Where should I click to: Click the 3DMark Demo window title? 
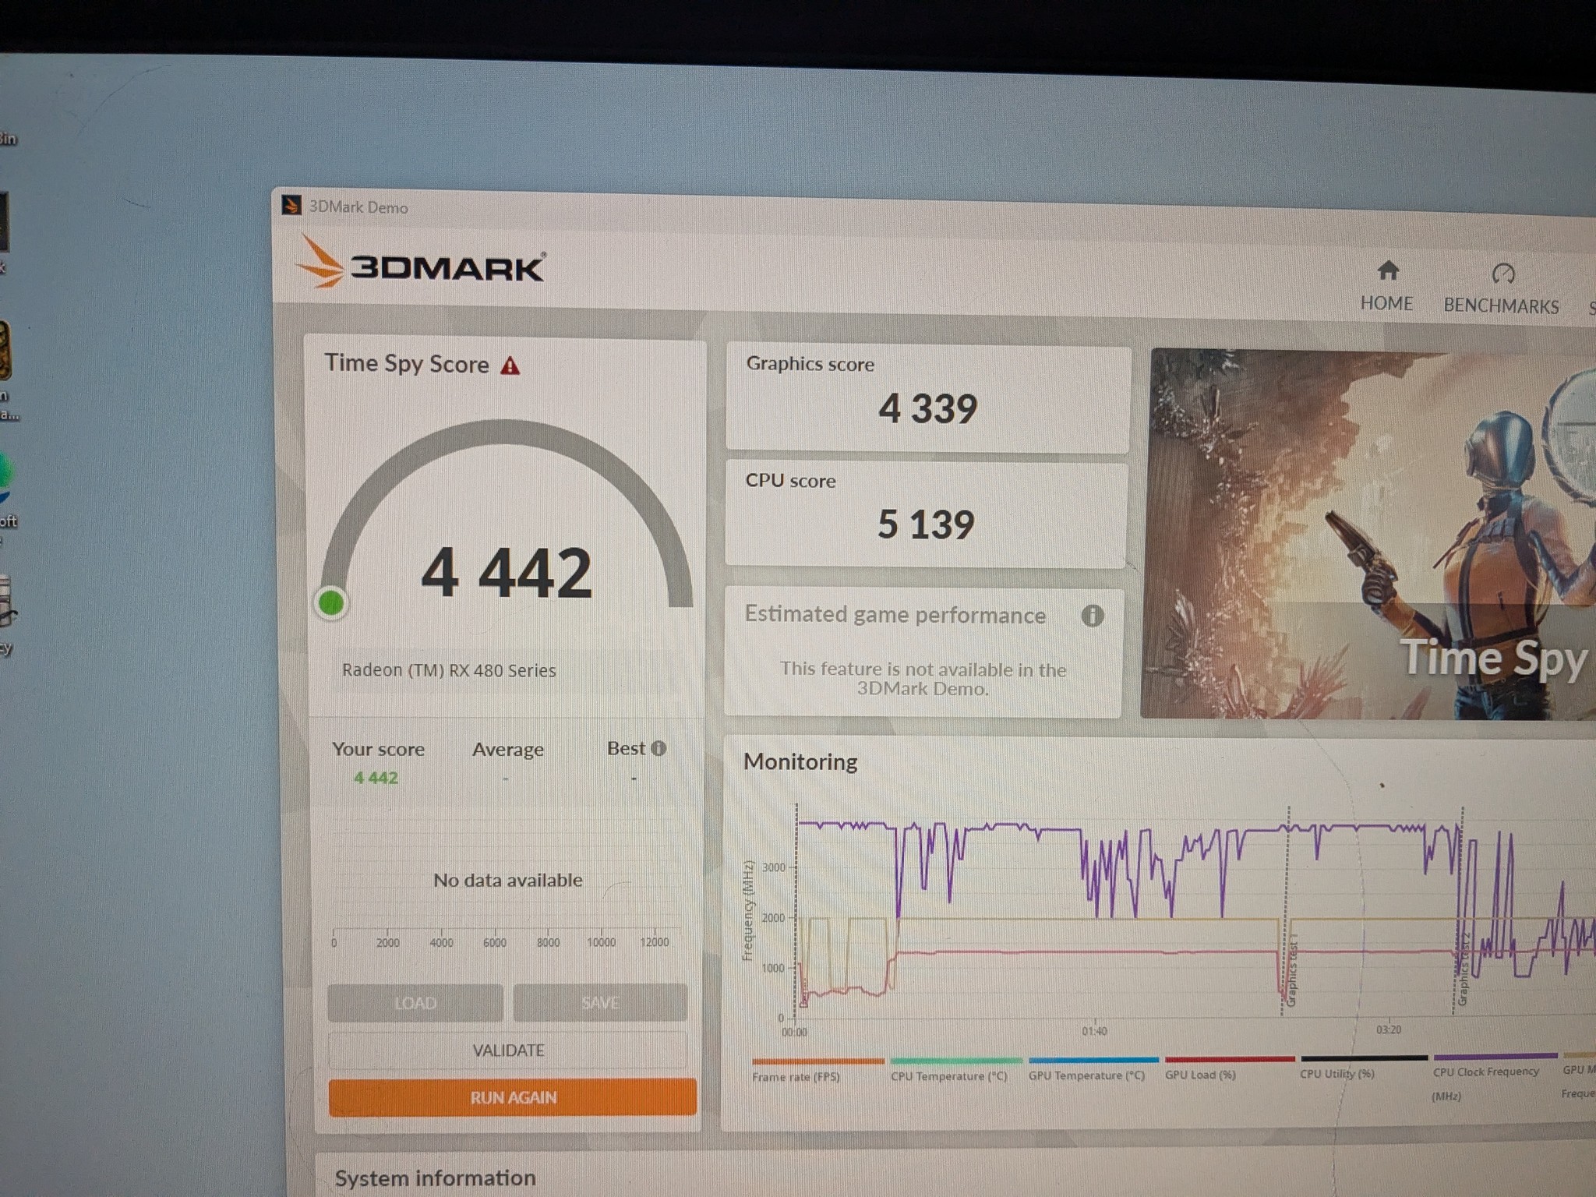(358, 207)
